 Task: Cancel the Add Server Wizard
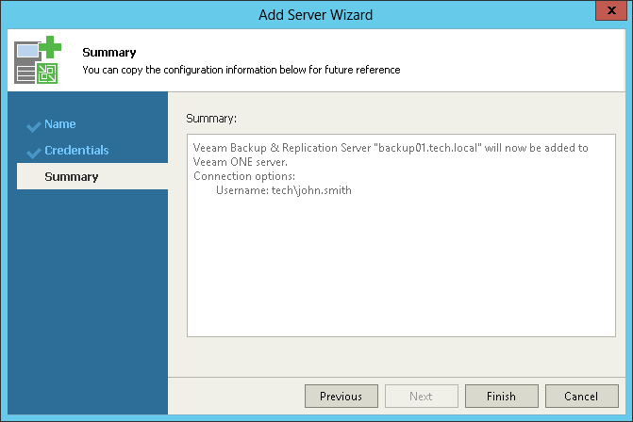tap(581, 397)
